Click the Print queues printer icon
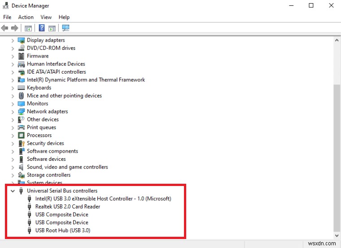 pos(22,128)
